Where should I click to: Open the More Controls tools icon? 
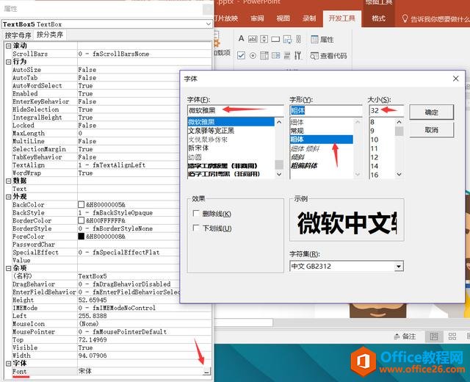(x=297, y=56)
